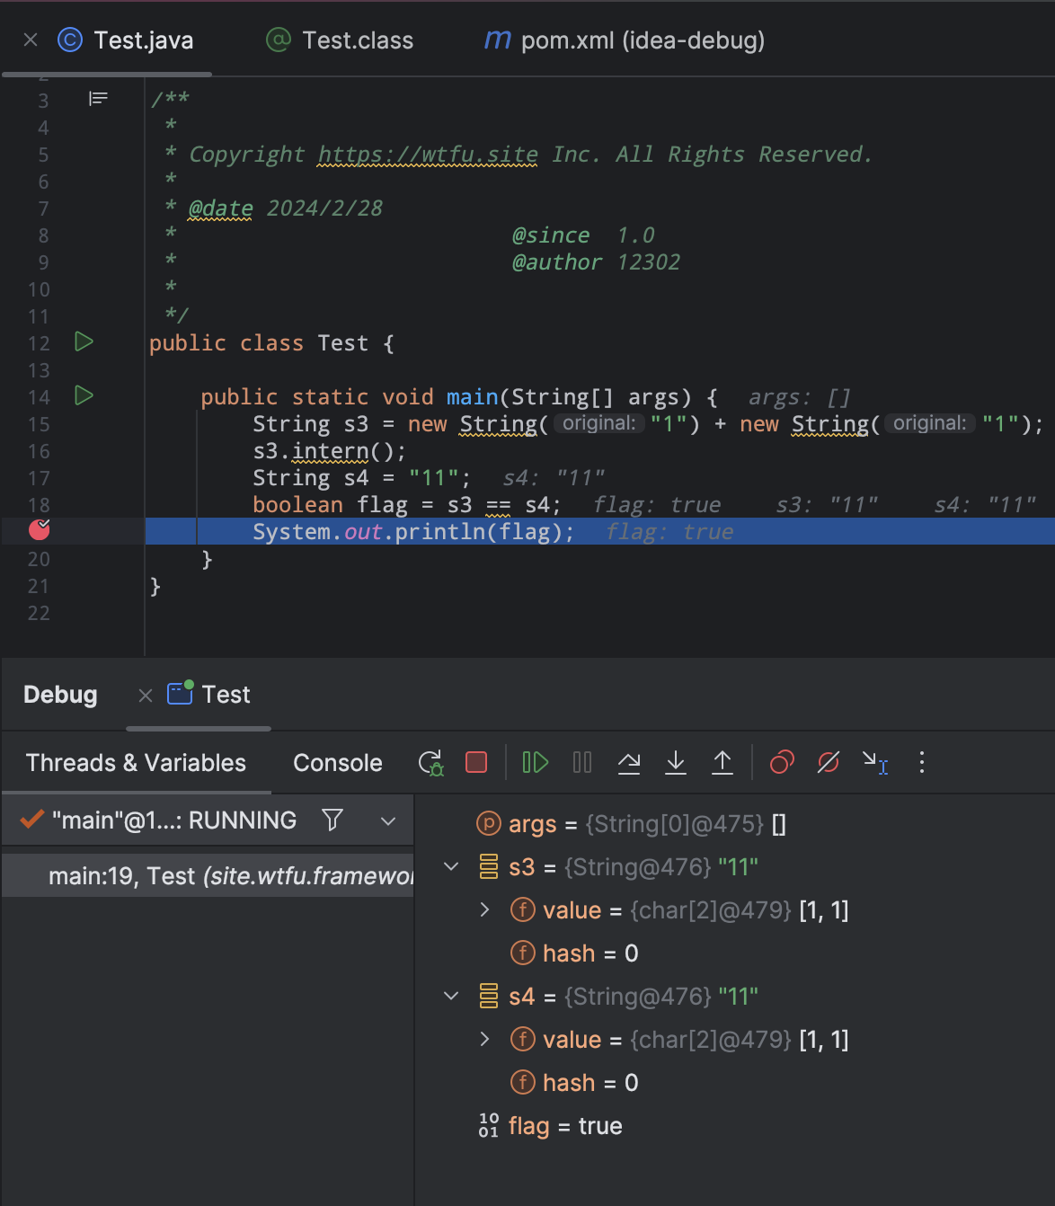Click the Step Over icon
This screenshot has height=1206, width=1055.
(x=629, y=763)
